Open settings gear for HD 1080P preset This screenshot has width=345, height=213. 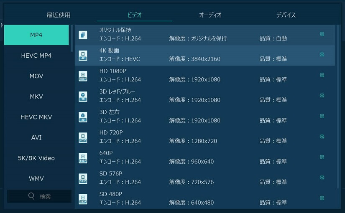click(x=322, y=75)
